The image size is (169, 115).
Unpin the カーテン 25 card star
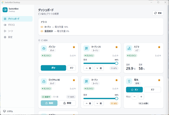(x=116, y=47)
